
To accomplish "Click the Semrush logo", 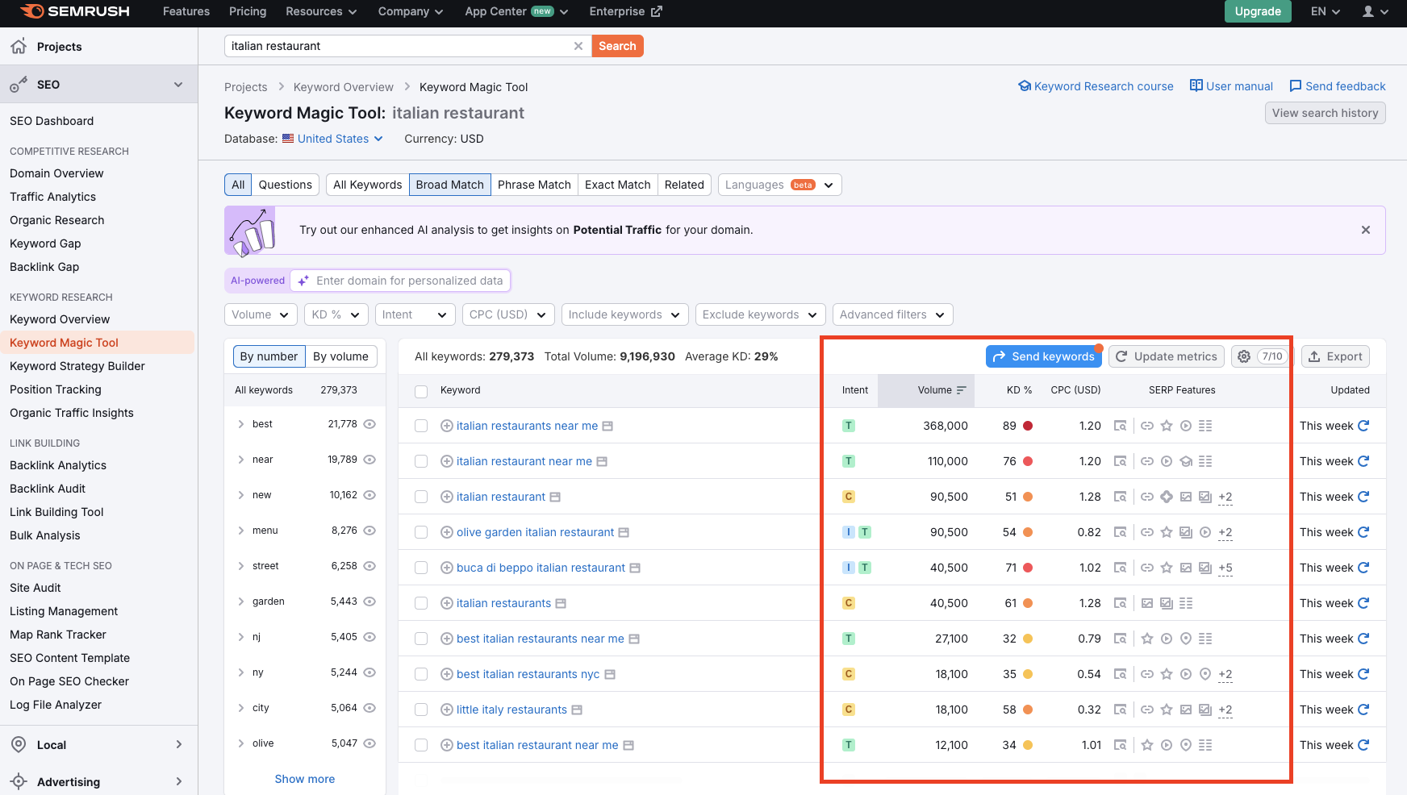I will [x=74, y=11].
